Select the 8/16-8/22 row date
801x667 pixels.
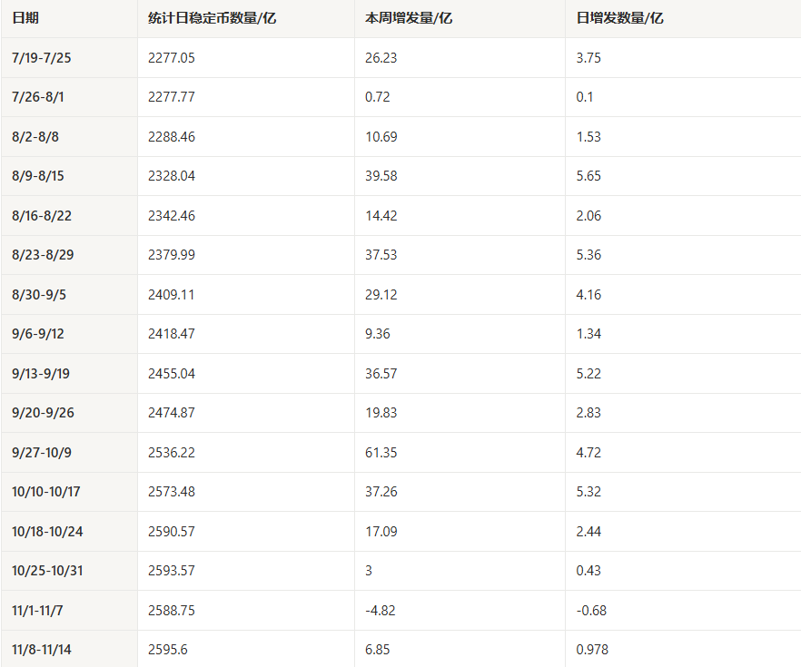[42, 216]
